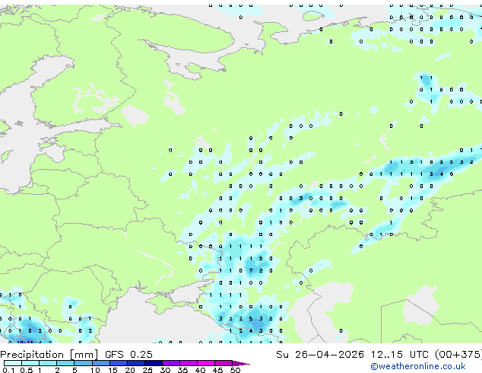
Task: Click the 45–50 mm legend swatch
Action: pyautogui.click(x=224, y=363)
